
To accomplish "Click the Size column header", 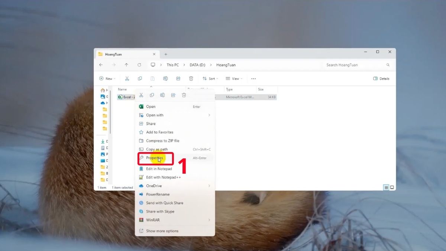I will point(267,90).
